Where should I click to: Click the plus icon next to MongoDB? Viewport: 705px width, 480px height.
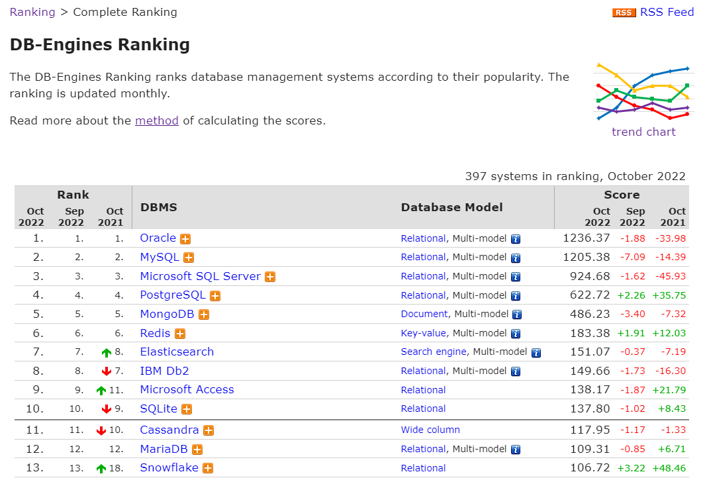click(x=204, y=315)
